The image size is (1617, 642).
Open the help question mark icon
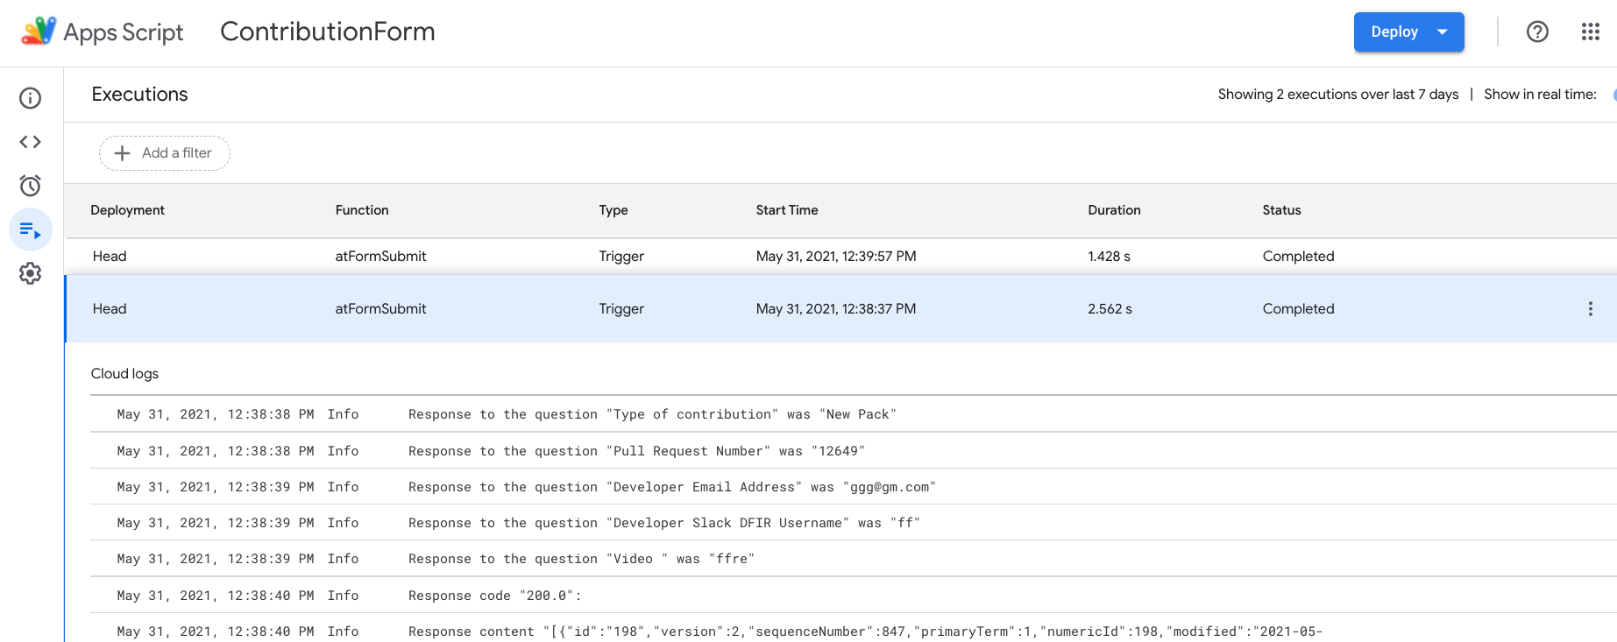click(x=1537, y=32)
